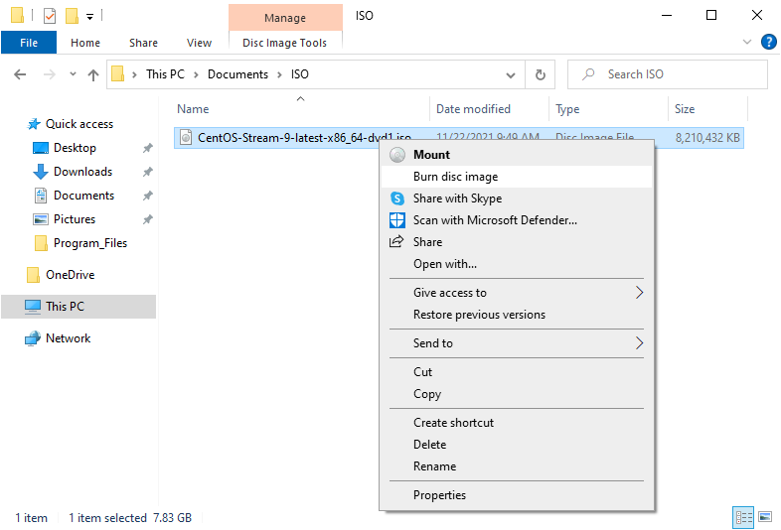This screenshot has height=530, width=781.
Task: Click the Refresh button in address bar
Action: point(540,74)
